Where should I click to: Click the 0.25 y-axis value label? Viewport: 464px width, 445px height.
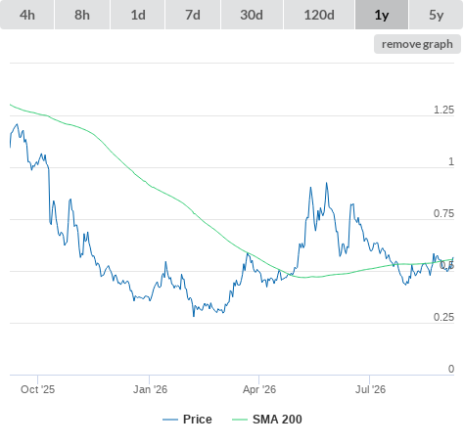[x=443, y=318]
